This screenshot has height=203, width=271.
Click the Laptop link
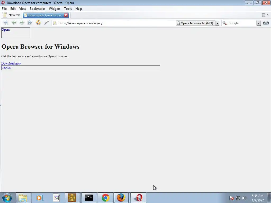point(6,67)
